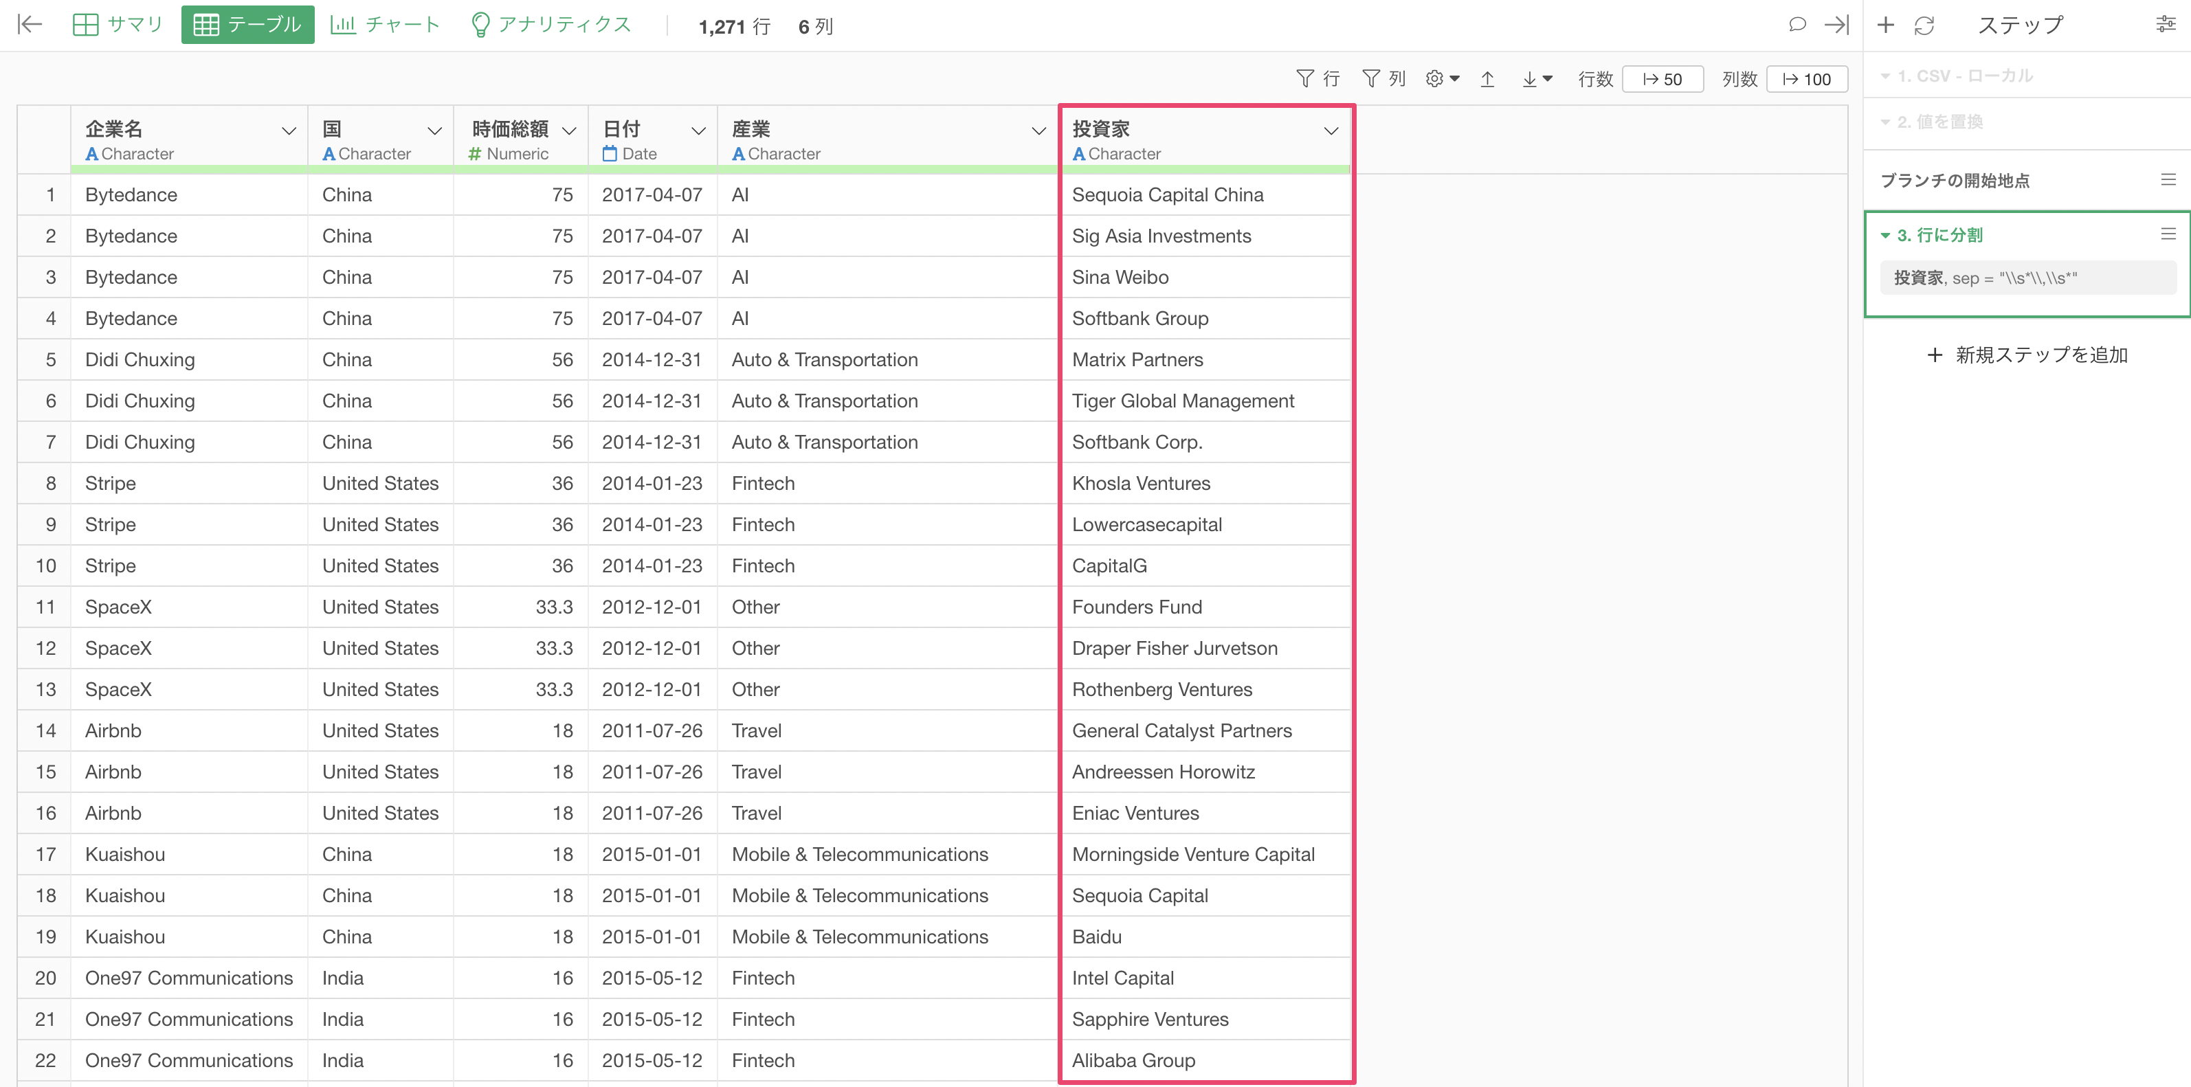The height and width of the screenshot is (1087, 2191).
Task: Select cell Softbank Group
Action: [1205, 319]
